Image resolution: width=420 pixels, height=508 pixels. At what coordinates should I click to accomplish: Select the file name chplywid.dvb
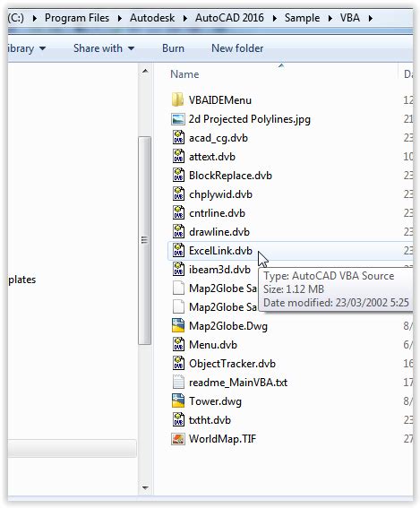pyautogui.click(x=220, y=194)
